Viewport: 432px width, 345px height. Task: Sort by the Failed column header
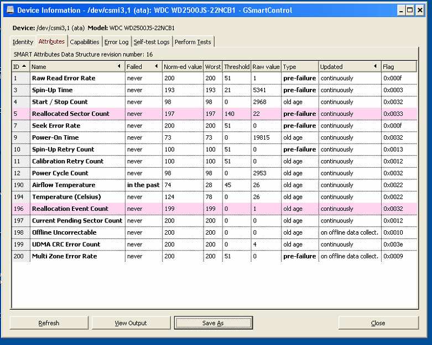143,67
